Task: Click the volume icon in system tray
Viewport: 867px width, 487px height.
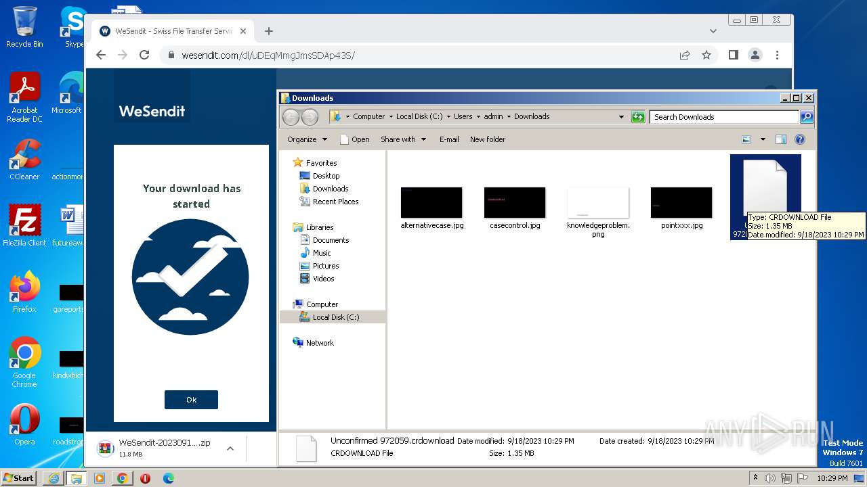Action: click(x=769, y=478)
